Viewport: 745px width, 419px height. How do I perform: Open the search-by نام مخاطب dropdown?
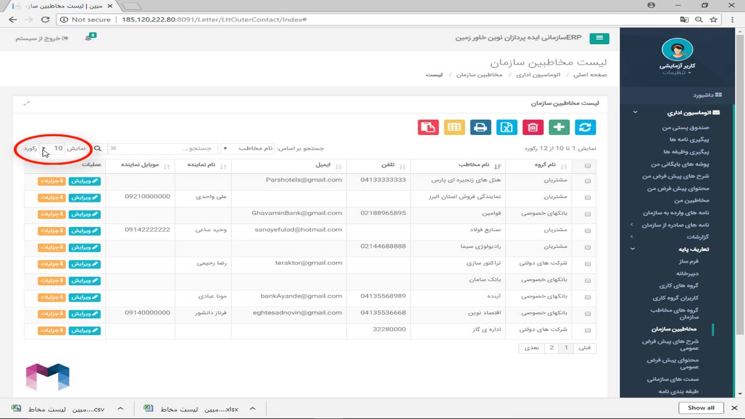[x=249, y=148]
